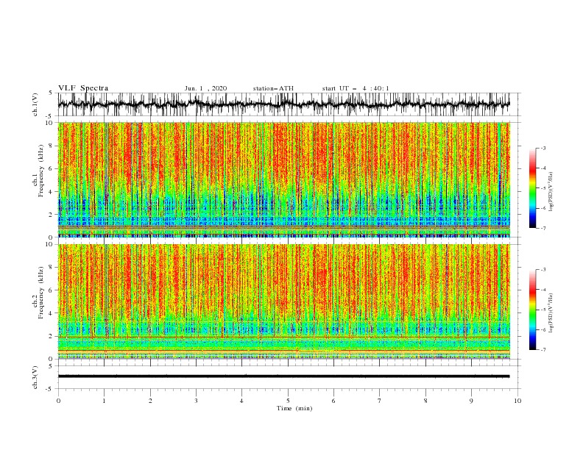This screenshot has width=583, height=450.
Task: Click time axis tick label "3"
Action: click(196, 401)
